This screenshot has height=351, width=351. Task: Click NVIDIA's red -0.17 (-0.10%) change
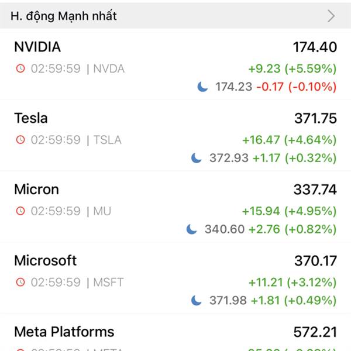point(297,87)
